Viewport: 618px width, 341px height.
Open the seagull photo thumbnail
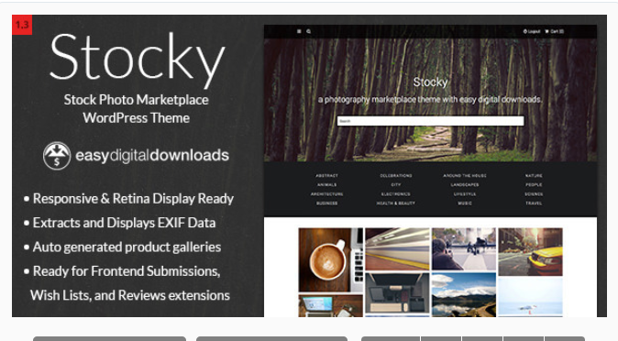(531, 296)
